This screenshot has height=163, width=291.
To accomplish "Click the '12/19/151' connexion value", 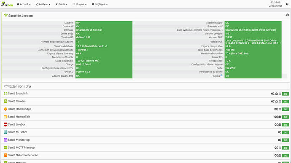I will (x=82, y=50).
